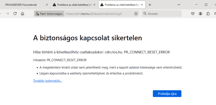Click the forward navigation arrow
This screenshot has height=105, width=216.
click(x=7, y=13)
